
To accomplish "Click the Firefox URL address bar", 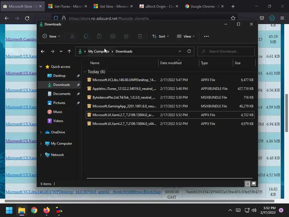I will click(144, 18).
